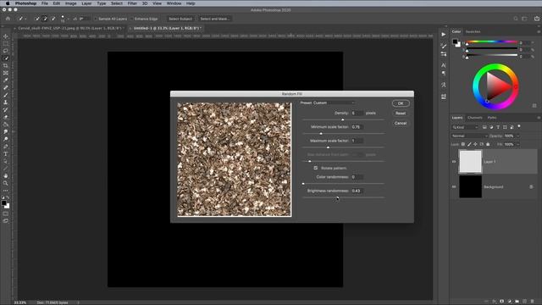Click the Density slider track
This screenshot has width=542, height=305.
pos(344,119)
